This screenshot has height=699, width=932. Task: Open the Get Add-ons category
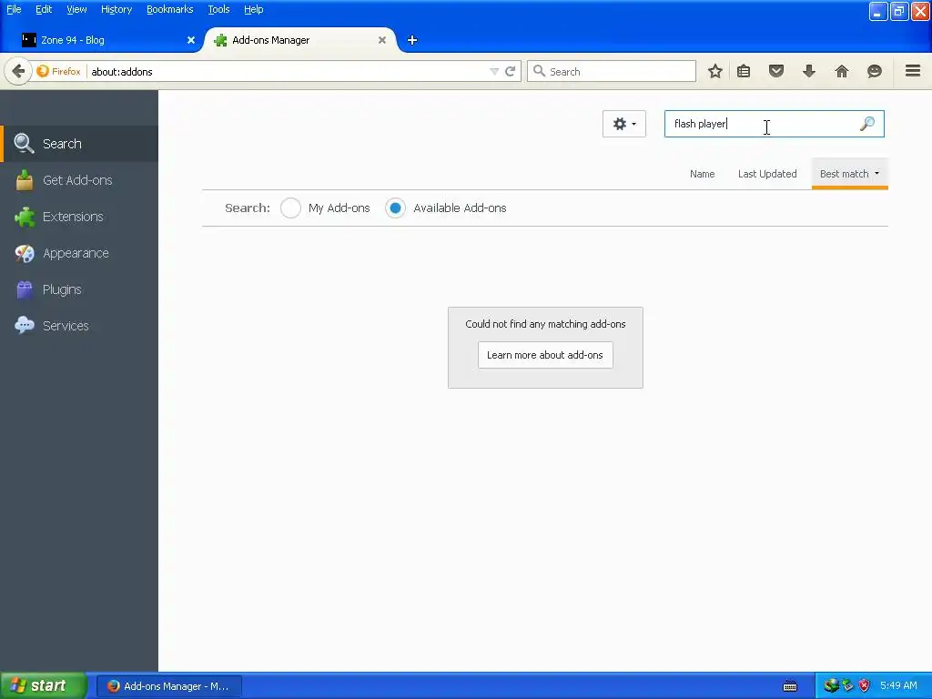(79, 180)
